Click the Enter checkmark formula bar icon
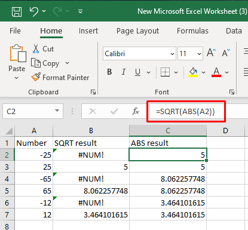 coord(114,111)
